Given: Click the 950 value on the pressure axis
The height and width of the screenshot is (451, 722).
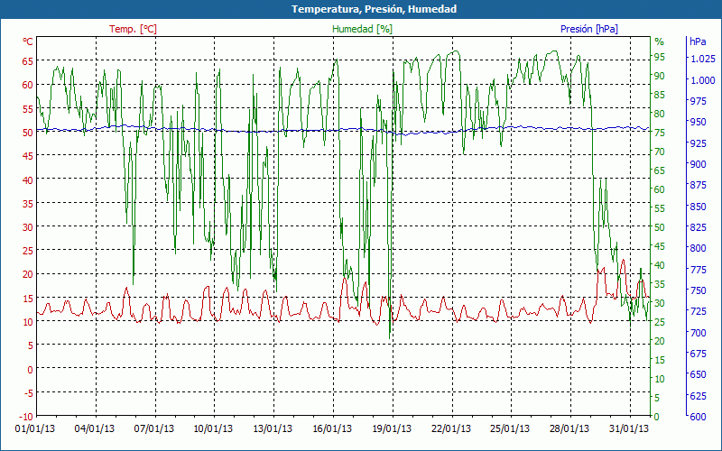Looking at the screenshot, I should click(x=699, y=122).
